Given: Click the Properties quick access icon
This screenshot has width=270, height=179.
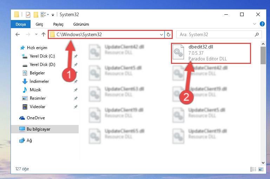Looking at the screenshot, I should coord(28,15).
